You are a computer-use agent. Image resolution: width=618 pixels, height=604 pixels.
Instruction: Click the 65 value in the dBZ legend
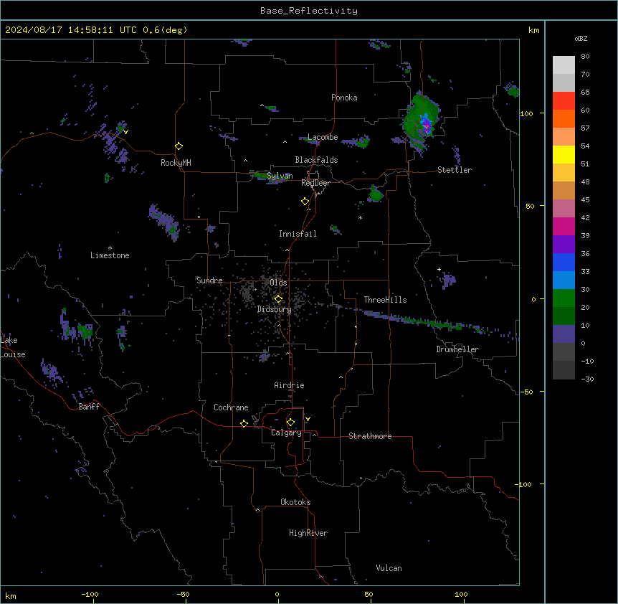tap(585, 93)
